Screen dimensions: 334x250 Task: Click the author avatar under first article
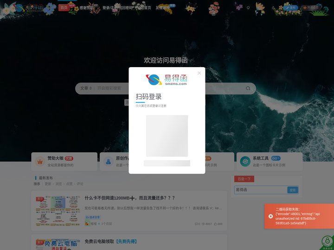tap(87, 224)
